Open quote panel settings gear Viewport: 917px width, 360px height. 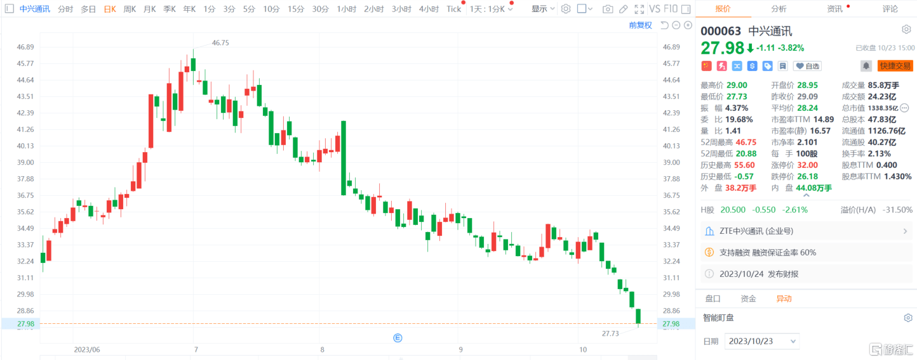[906, 30]
